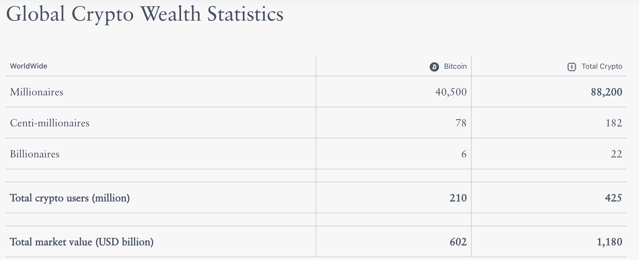
Task: Click the Total Crypto chip icon
Action: click(571, 67)
